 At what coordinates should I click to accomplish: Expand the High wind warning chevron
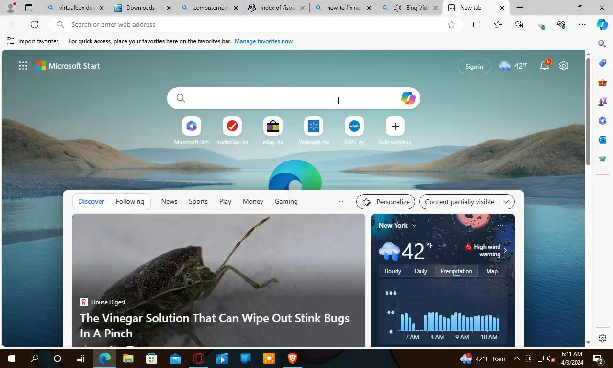point(505,250)
